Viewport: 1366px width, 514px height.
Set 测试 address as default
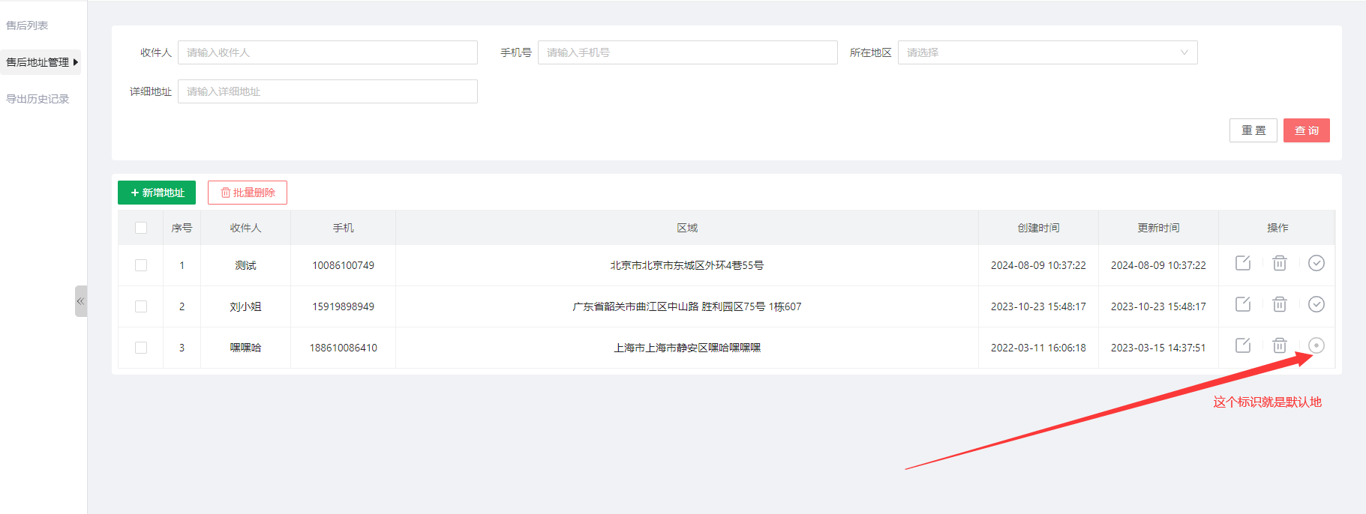click(x=1316, y=263)
